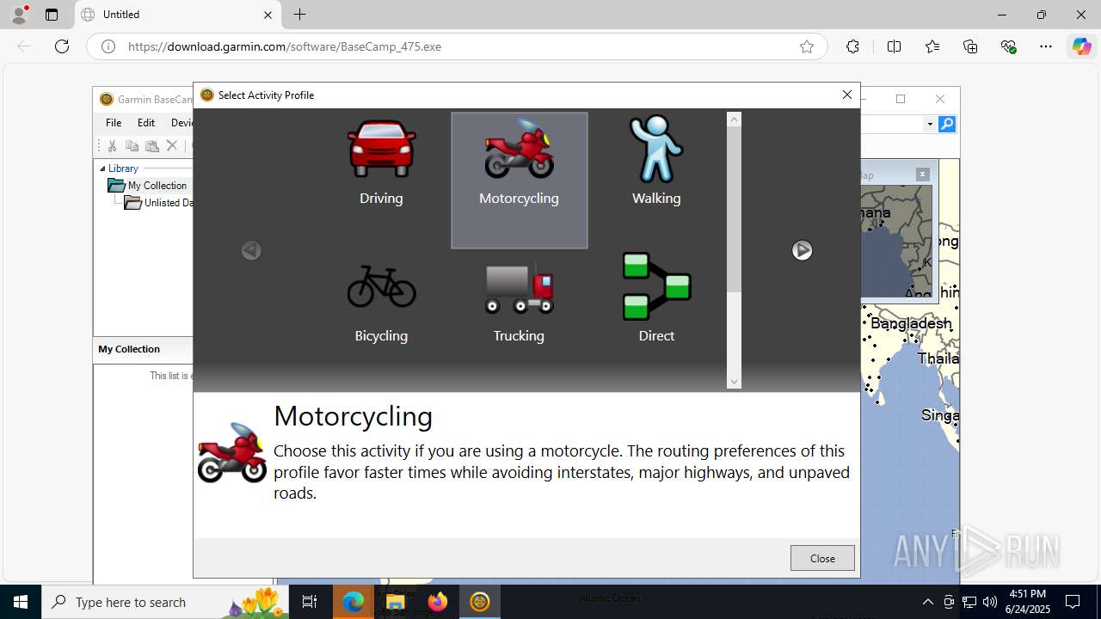The image size is (1101, 619).
Task: Maximize the Garmin BaseCamp window
Action: pos(901,99)
